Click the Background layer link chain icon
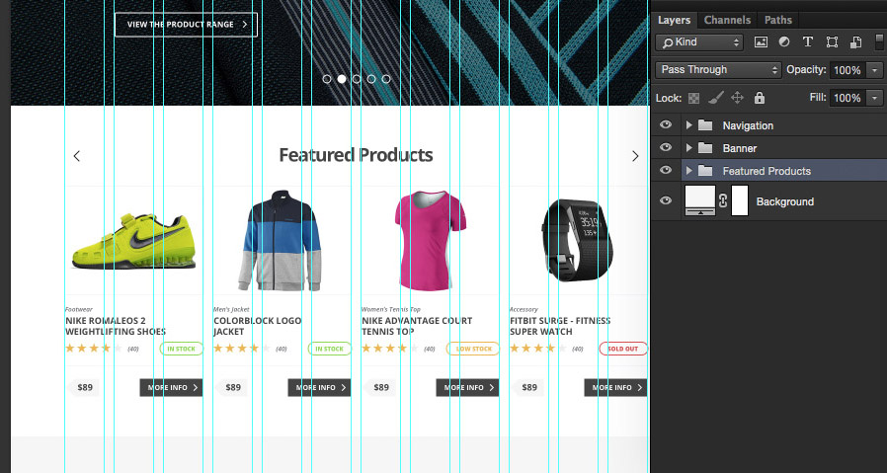 [x=723, y=200]
